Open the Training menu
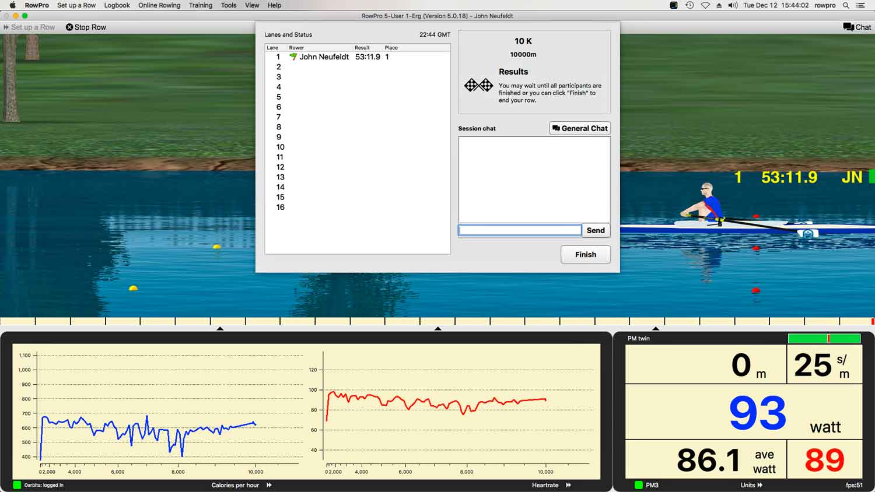The width and height of the screenshot is (875, 492). click(x=201, y=5)
